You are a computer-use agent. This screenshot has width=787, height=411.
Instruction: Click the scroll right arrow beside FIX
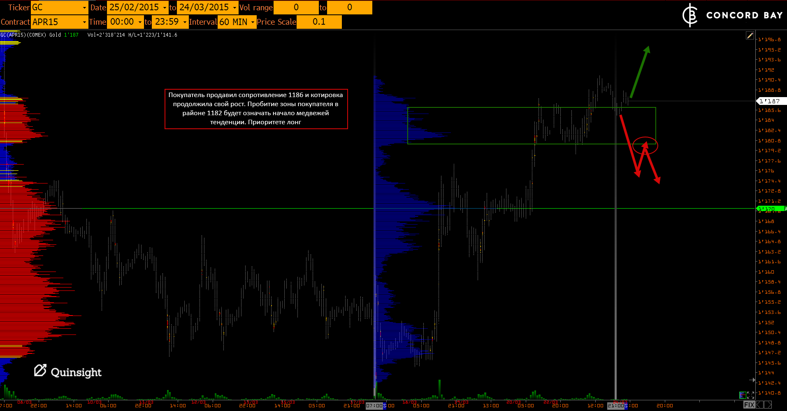pyautogui.click(x=768, y=405)
